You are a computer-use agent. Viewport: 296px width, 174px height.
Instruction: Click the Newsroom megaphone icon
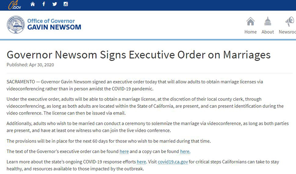point(290,21)
